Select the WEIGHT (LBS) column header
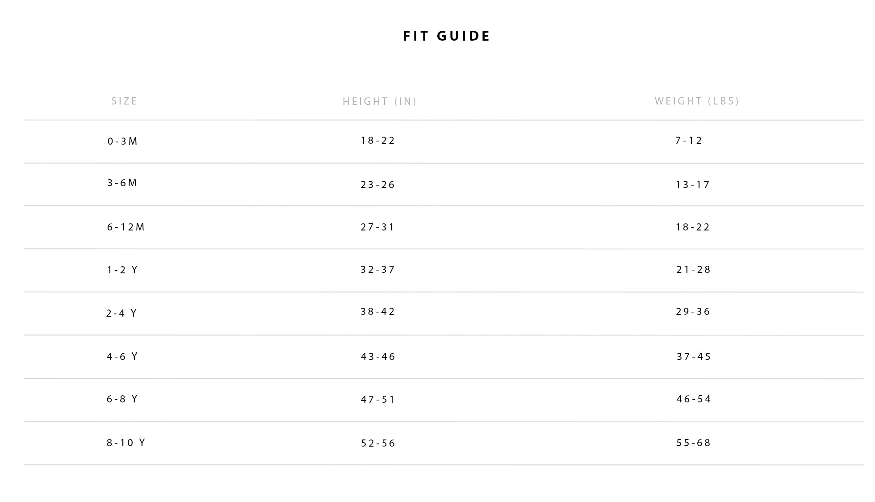 pyautogui.click(x=697, y=101)
